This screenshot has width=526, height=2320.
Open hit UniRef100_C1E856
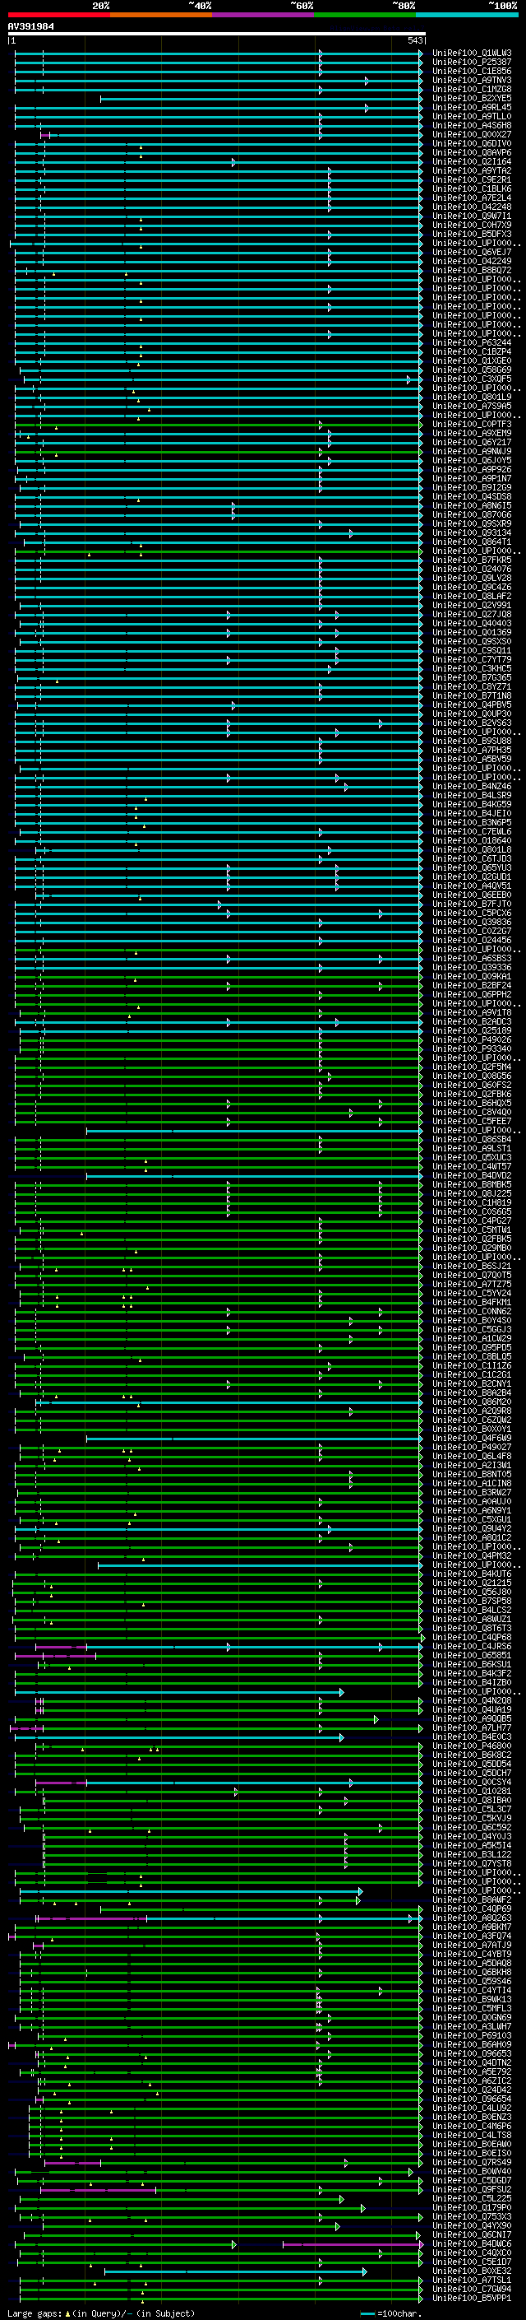click(471, 71)
